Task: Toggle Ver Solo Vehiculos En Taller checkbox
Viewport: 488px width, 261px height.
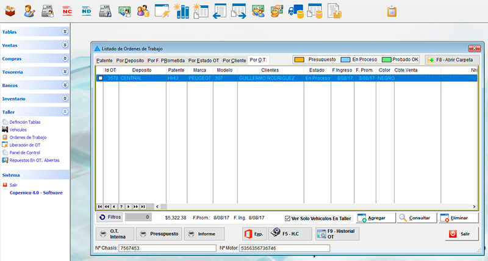Action: coord(288,218)
